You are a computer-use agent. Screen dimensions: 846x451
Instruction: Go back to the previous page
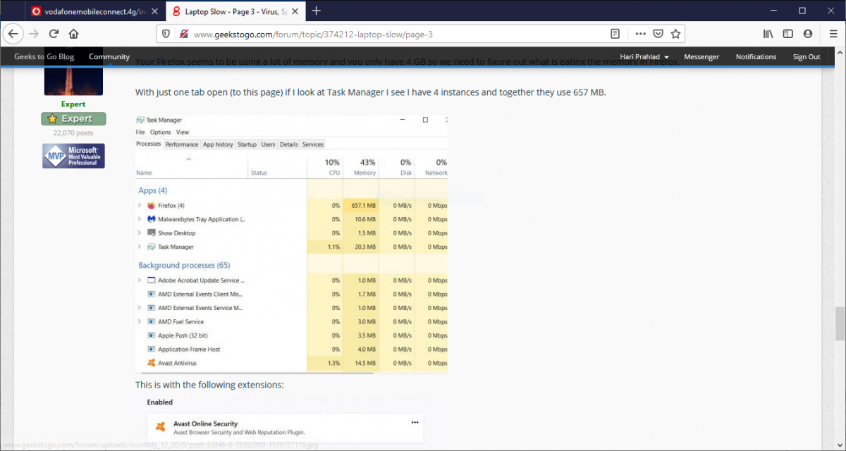click(x=13, y=34)
